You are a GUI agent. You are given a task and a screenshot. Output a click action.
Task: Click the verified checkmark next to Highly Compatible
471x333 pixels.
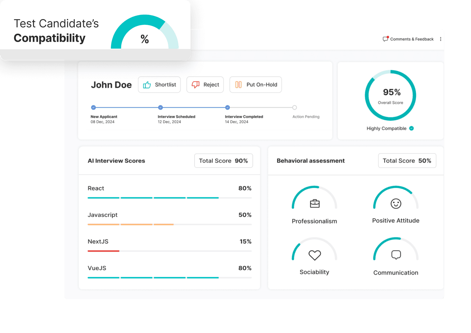click(411, 128)
